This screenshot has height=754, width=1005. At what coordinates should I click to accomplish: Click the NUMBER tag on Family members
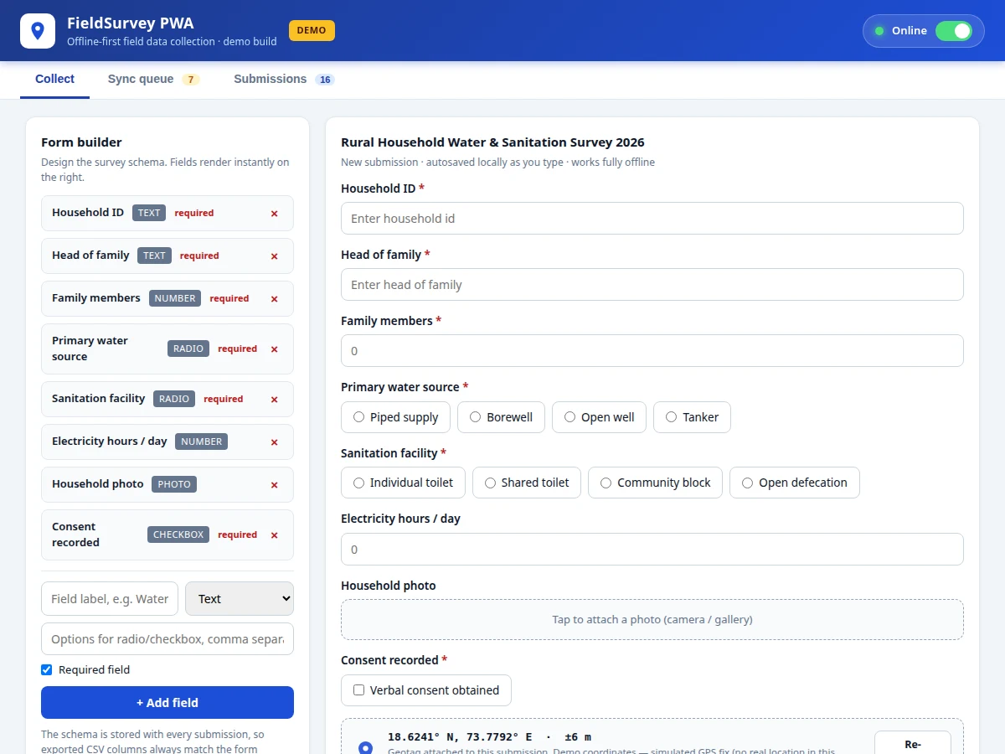click(x=175, y=298)
